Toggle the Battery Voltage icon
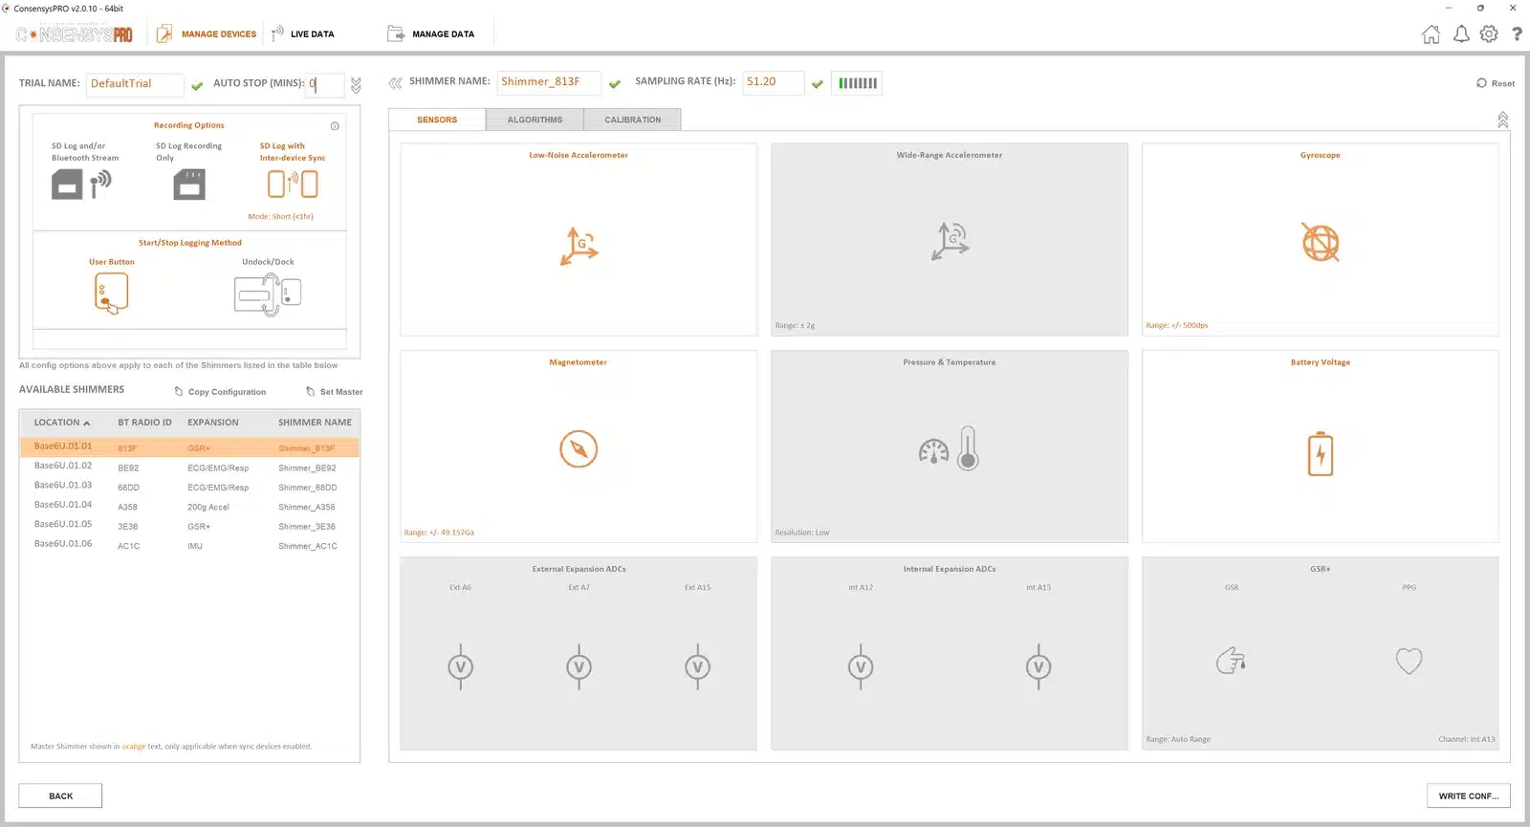 click(x=1321, y=454)
